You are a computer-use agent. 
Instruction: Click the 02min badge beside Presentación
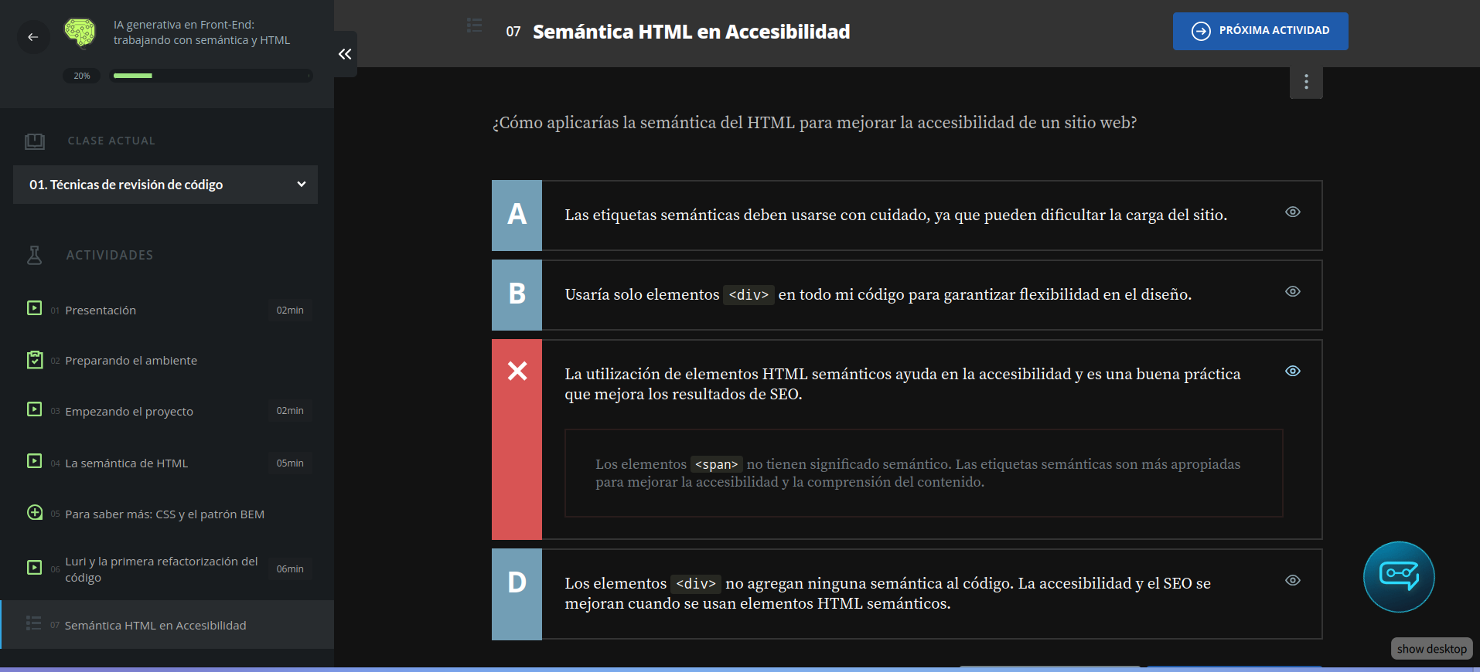click(x=290, y=310)
